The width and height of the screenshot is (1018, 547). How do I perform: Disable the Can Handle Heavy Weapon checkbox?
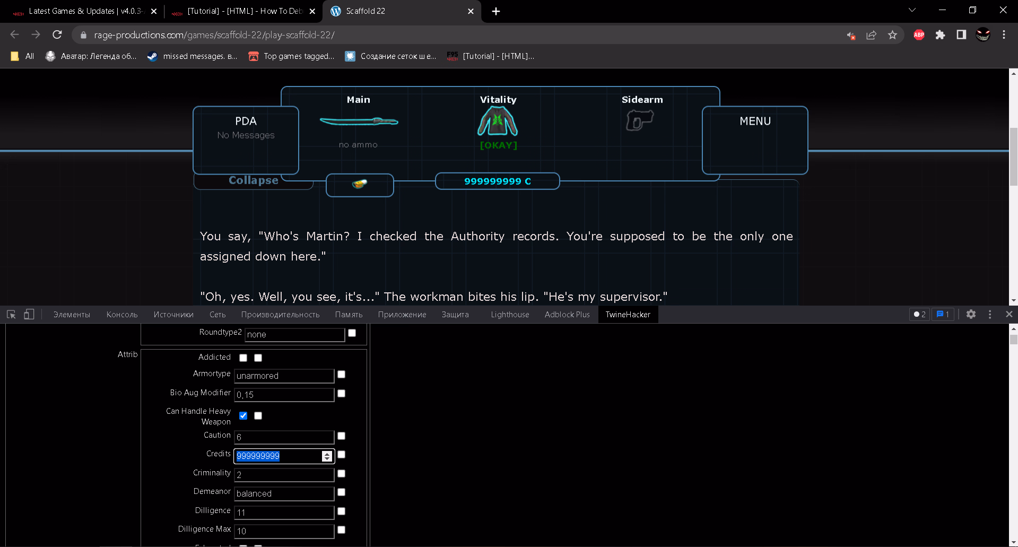(x=243, y=415)
